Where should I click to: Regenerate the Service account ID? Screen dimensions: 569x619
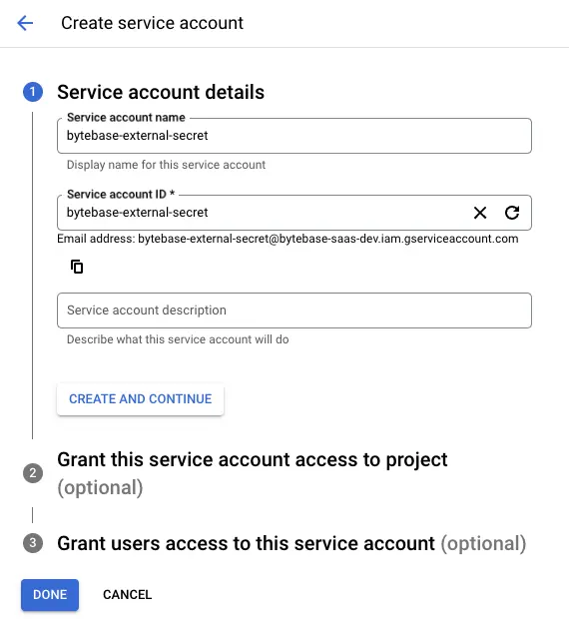(512, 213)
